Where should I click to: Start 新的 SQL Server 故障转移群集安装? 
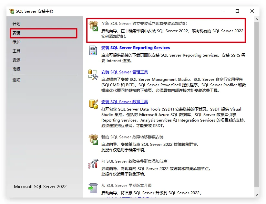(132, 137)
